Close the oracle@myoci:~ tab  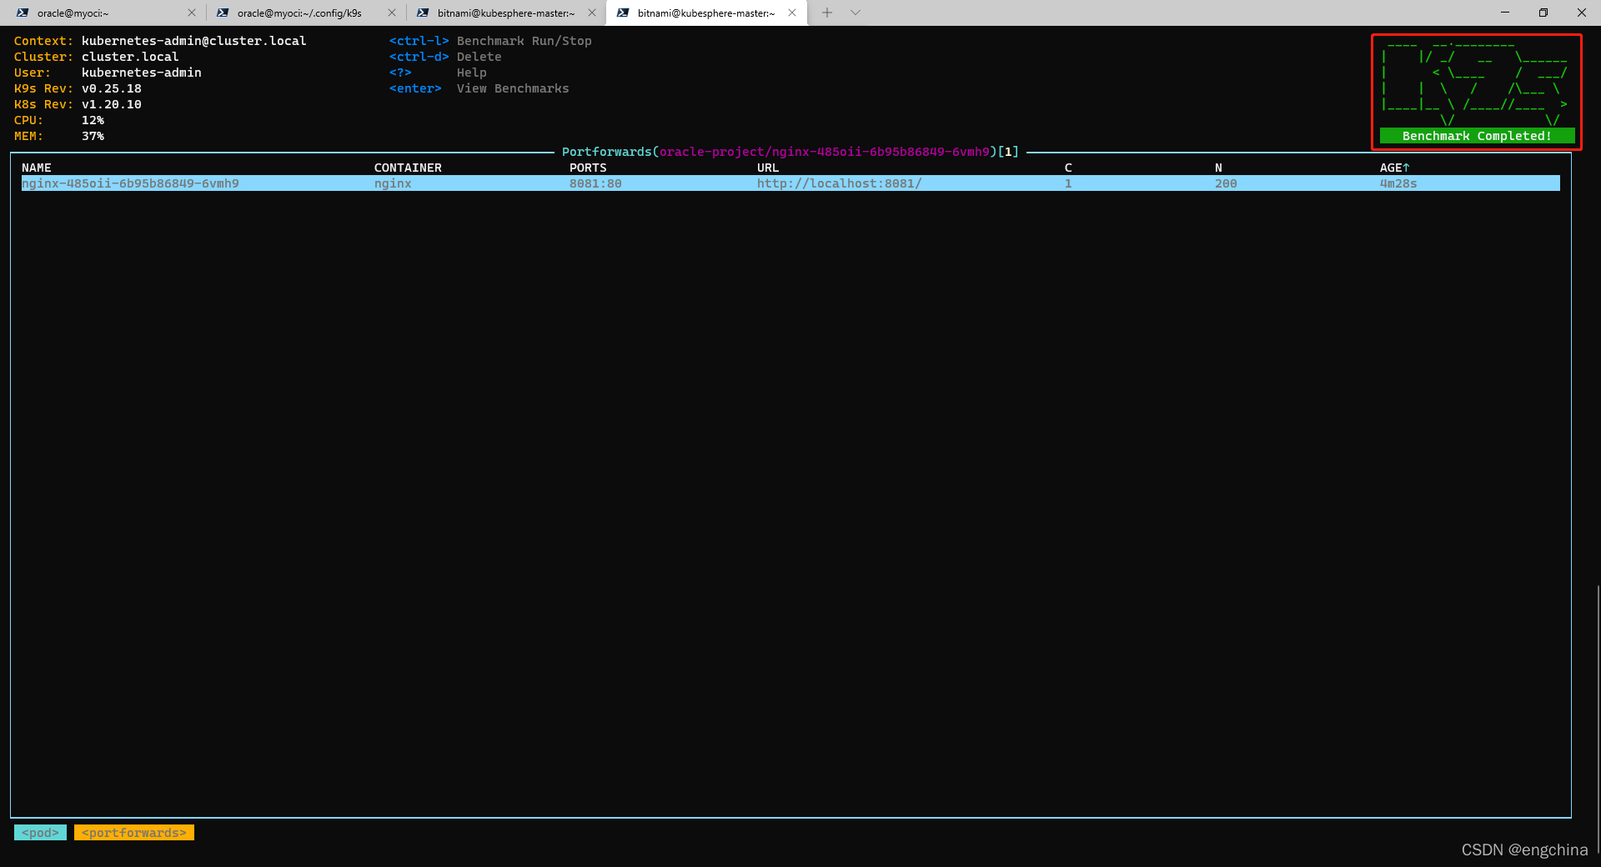[x=192, y=13]
